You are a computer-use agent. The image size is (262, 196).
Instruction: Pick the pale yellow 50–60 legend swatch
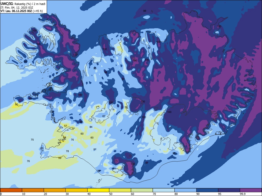(120, 190)
